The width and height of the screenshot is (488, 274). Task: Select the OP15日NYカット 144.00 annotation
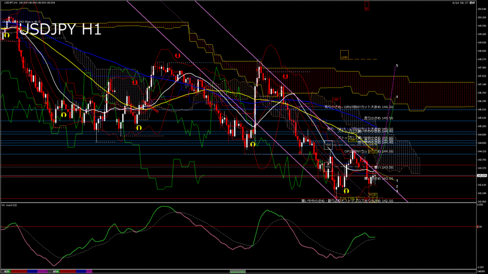[x=369, y=151]
